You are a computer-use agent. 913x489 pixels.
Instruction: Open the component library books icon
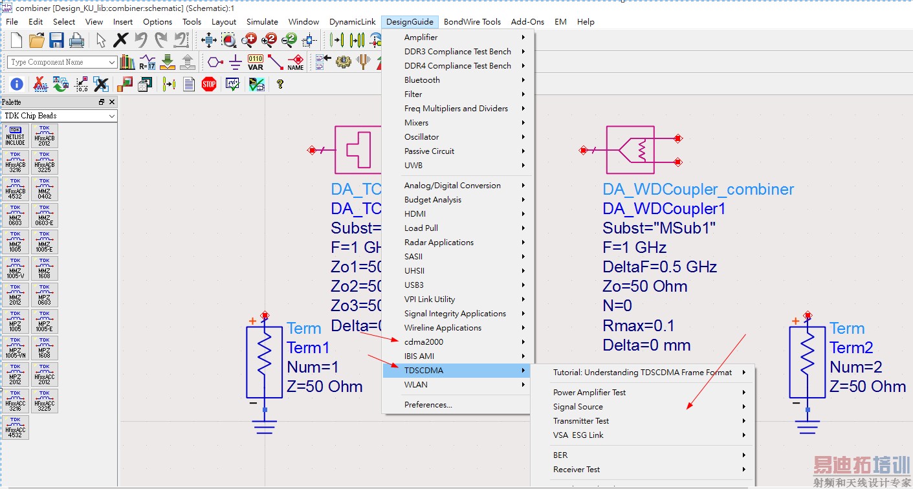tap(127, 62)
